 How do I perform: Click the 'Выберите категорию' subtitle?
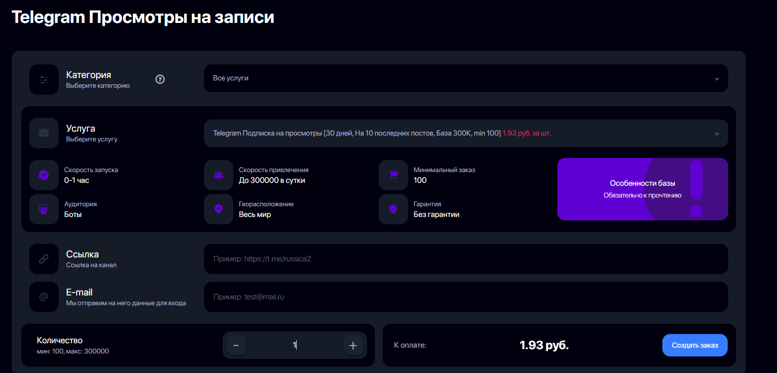[98, 86]
